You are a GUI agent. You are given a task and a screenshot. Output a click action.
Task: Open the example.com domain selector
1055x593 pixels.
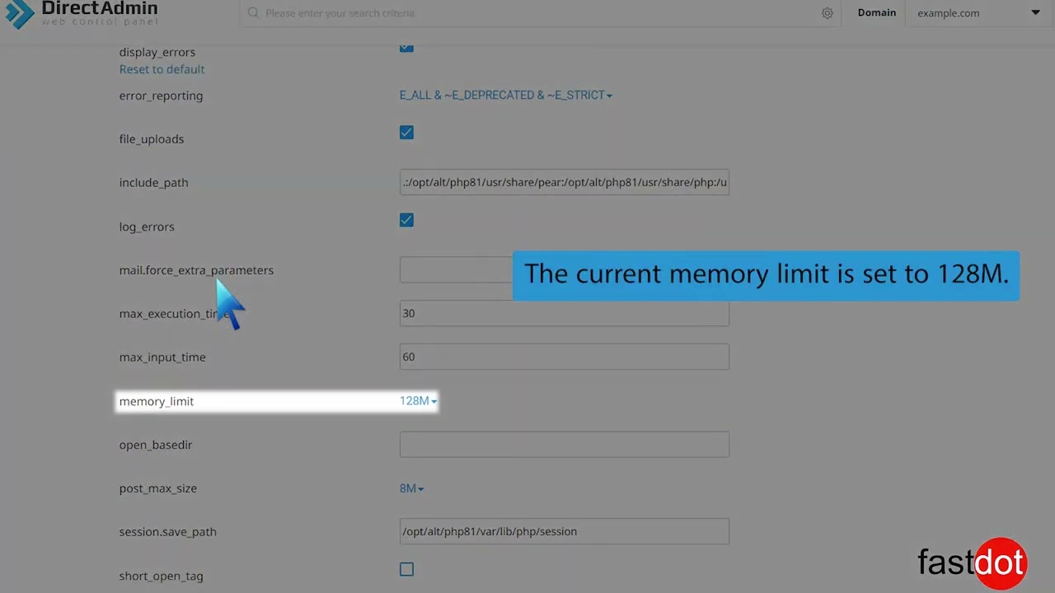click(x=978, y=13)
